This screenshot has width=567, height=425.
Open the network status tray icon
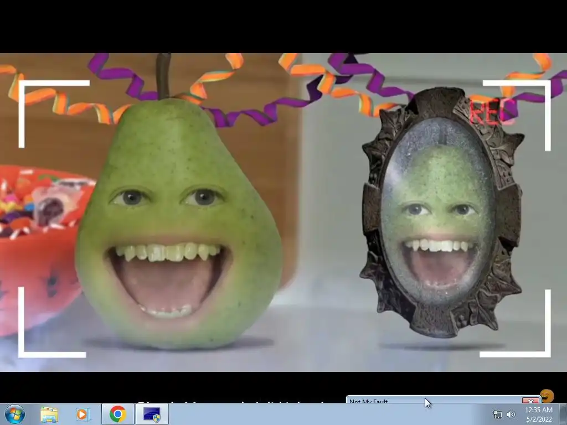(498, 415)
